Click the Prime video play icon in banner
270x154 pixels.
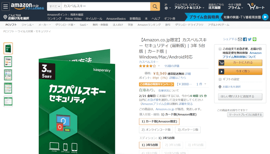(265, 17)
